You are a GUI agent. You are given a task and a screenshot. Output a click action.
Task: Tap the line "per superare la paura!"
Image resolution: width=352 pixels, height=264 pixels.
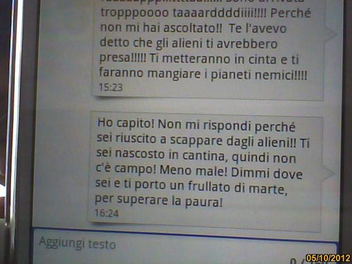(x=159, y=201)
